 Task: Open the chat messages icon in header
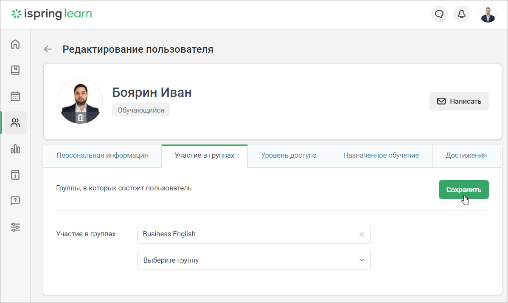click(x=439, y=14)
